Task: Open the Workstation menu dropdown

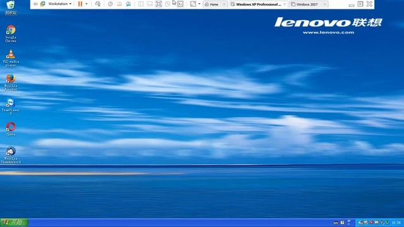Action: (60, 4)
